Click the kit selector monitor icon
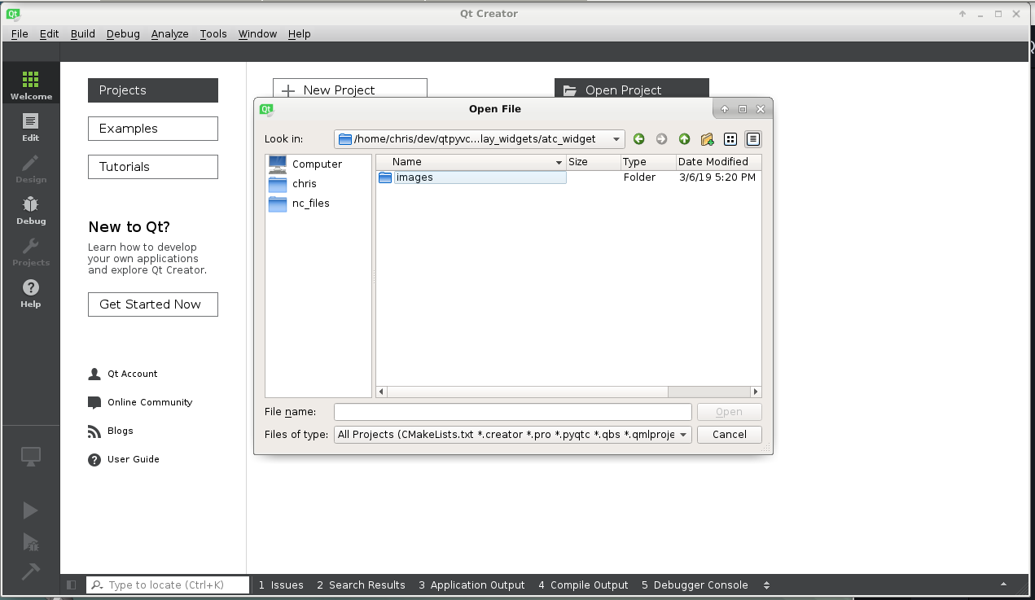 31,457
